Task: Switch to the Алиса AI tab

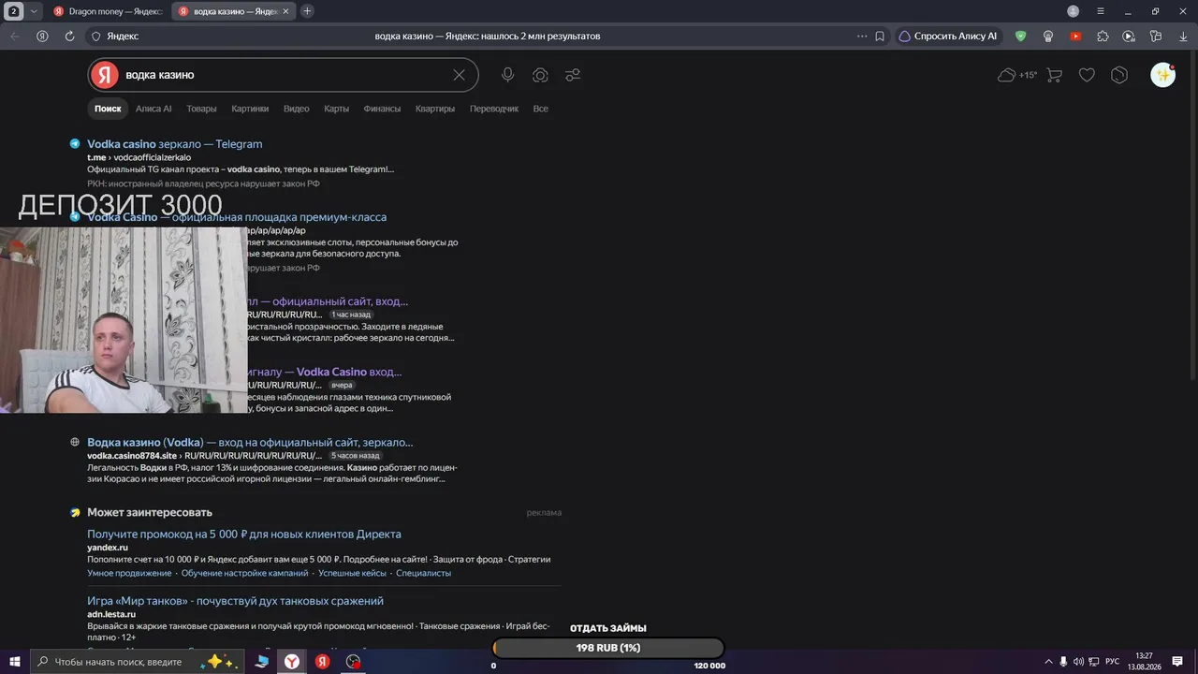Action: pyautogui.click(x=153, y=109)
